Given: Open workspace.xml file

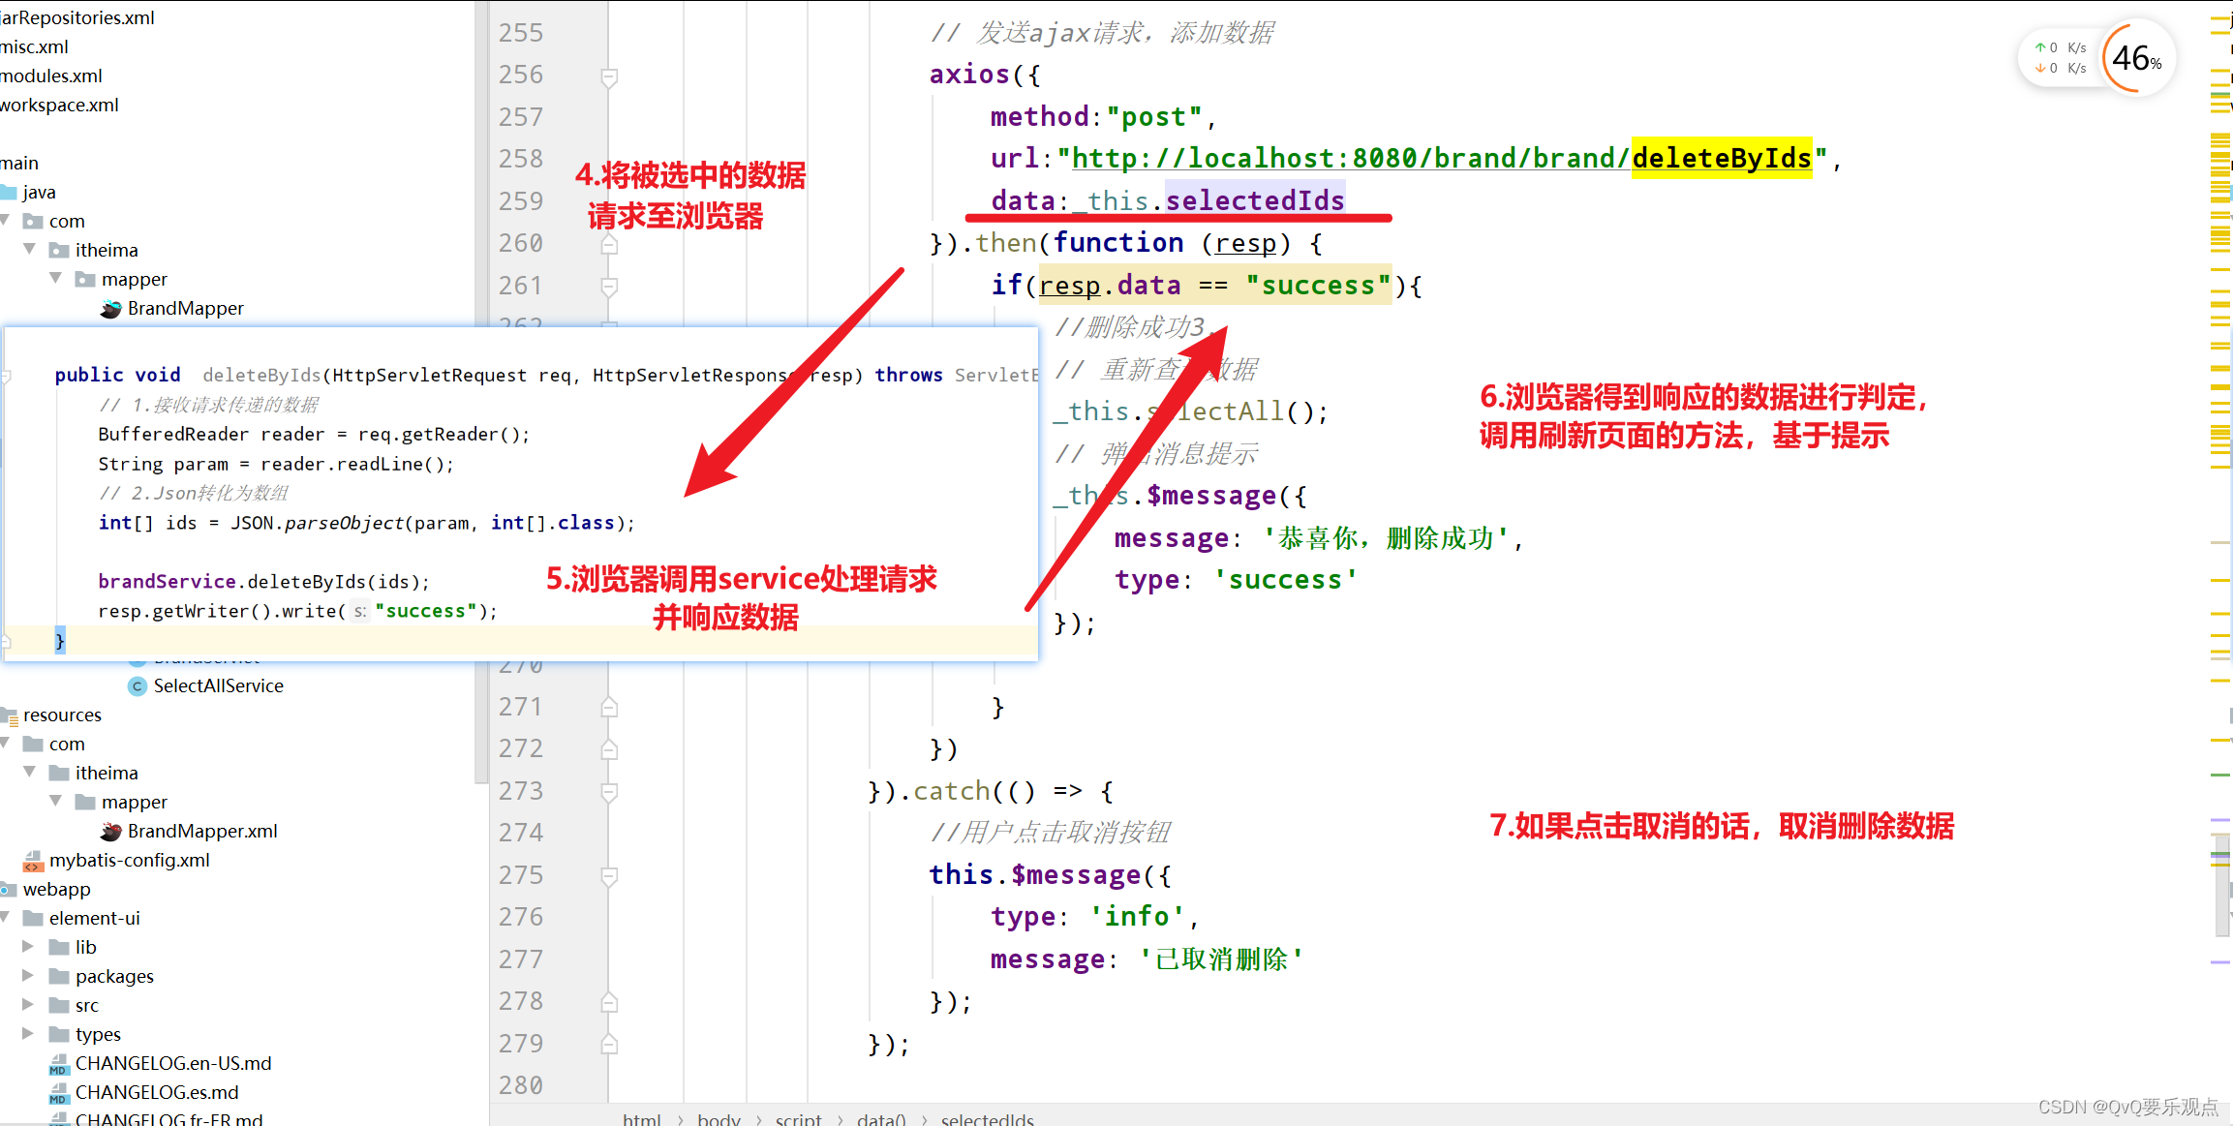Looking at the screenshot, I should click(59, 105).
